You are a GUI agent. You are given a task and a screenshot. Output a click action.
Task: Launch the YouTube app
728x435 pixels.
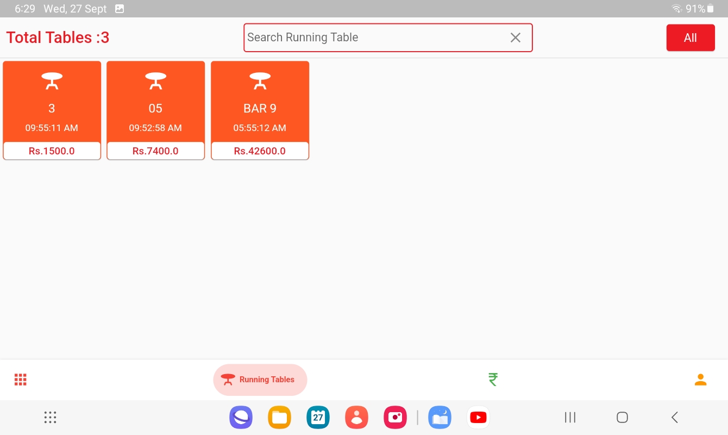(x=478, y=418)
